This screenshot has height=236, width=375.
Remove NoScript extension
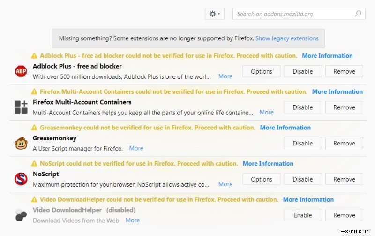pyautogui.click(x=344, y=179)
